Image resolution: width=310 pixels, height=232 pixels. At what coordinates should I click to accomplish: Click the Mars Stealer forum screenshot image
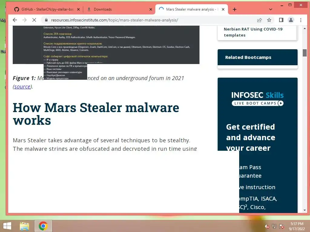point(106,45)
